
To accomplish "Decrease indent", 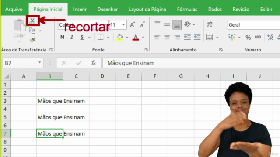I will (x=187, y=37).
